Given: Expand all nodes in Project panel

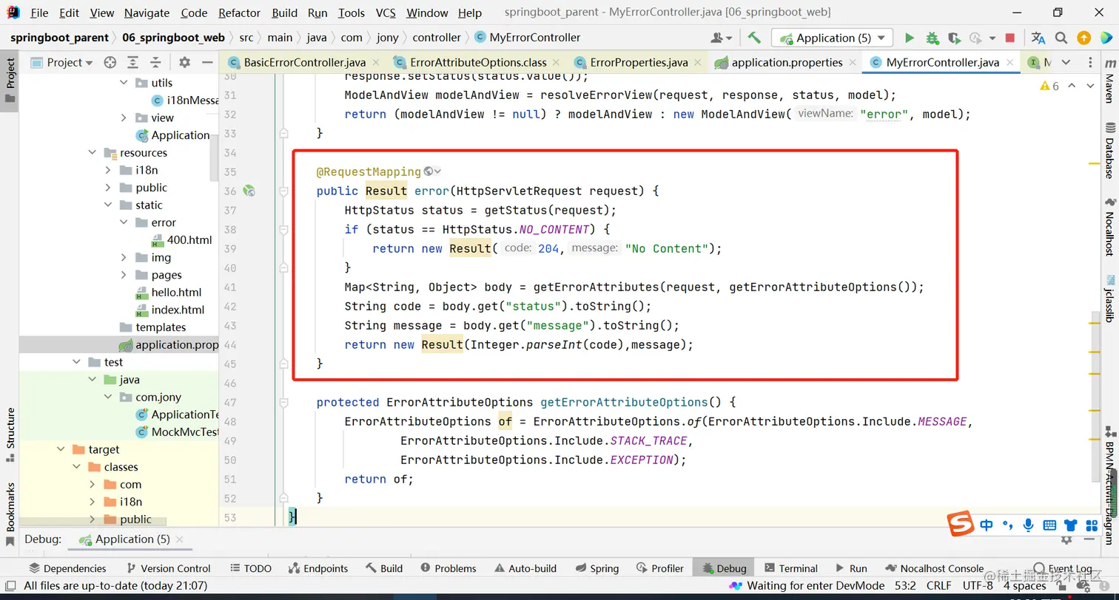Looking at the screenshot, I should pyautogui.click(x=132, y=63).
